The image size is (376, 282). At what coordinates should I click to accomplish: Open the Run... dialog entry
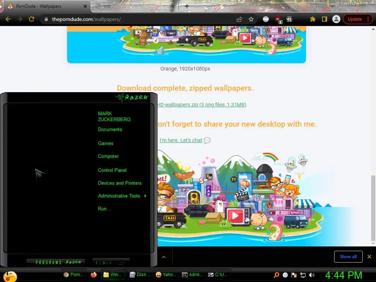104,209
